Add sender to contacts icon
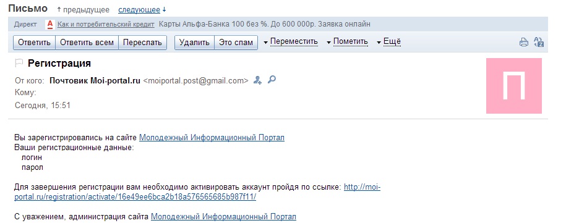566x223 pixels. (x=257, y=80)
